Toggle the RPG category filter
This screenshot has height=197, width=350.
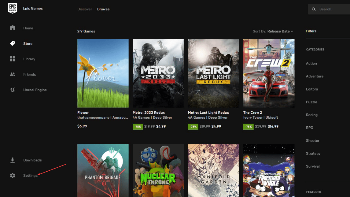tap(310, 128)
